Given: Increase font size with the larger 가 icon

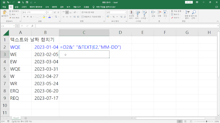Looking at the screenshot, I should click(x=55, y=12).
